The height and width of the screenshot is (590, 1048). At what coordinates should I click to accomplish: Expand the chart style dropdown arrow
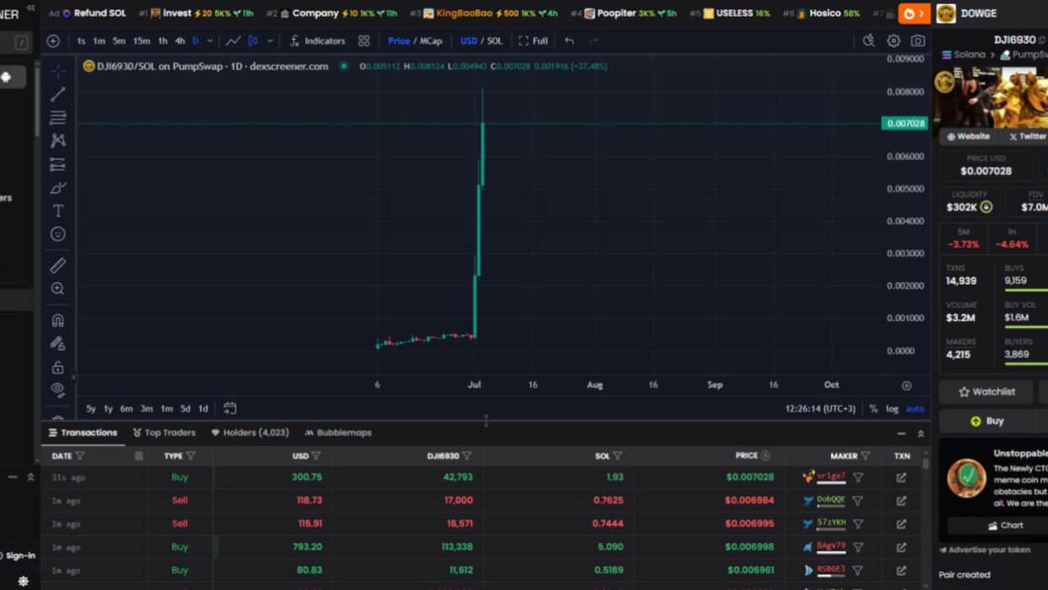coord(270,41)
